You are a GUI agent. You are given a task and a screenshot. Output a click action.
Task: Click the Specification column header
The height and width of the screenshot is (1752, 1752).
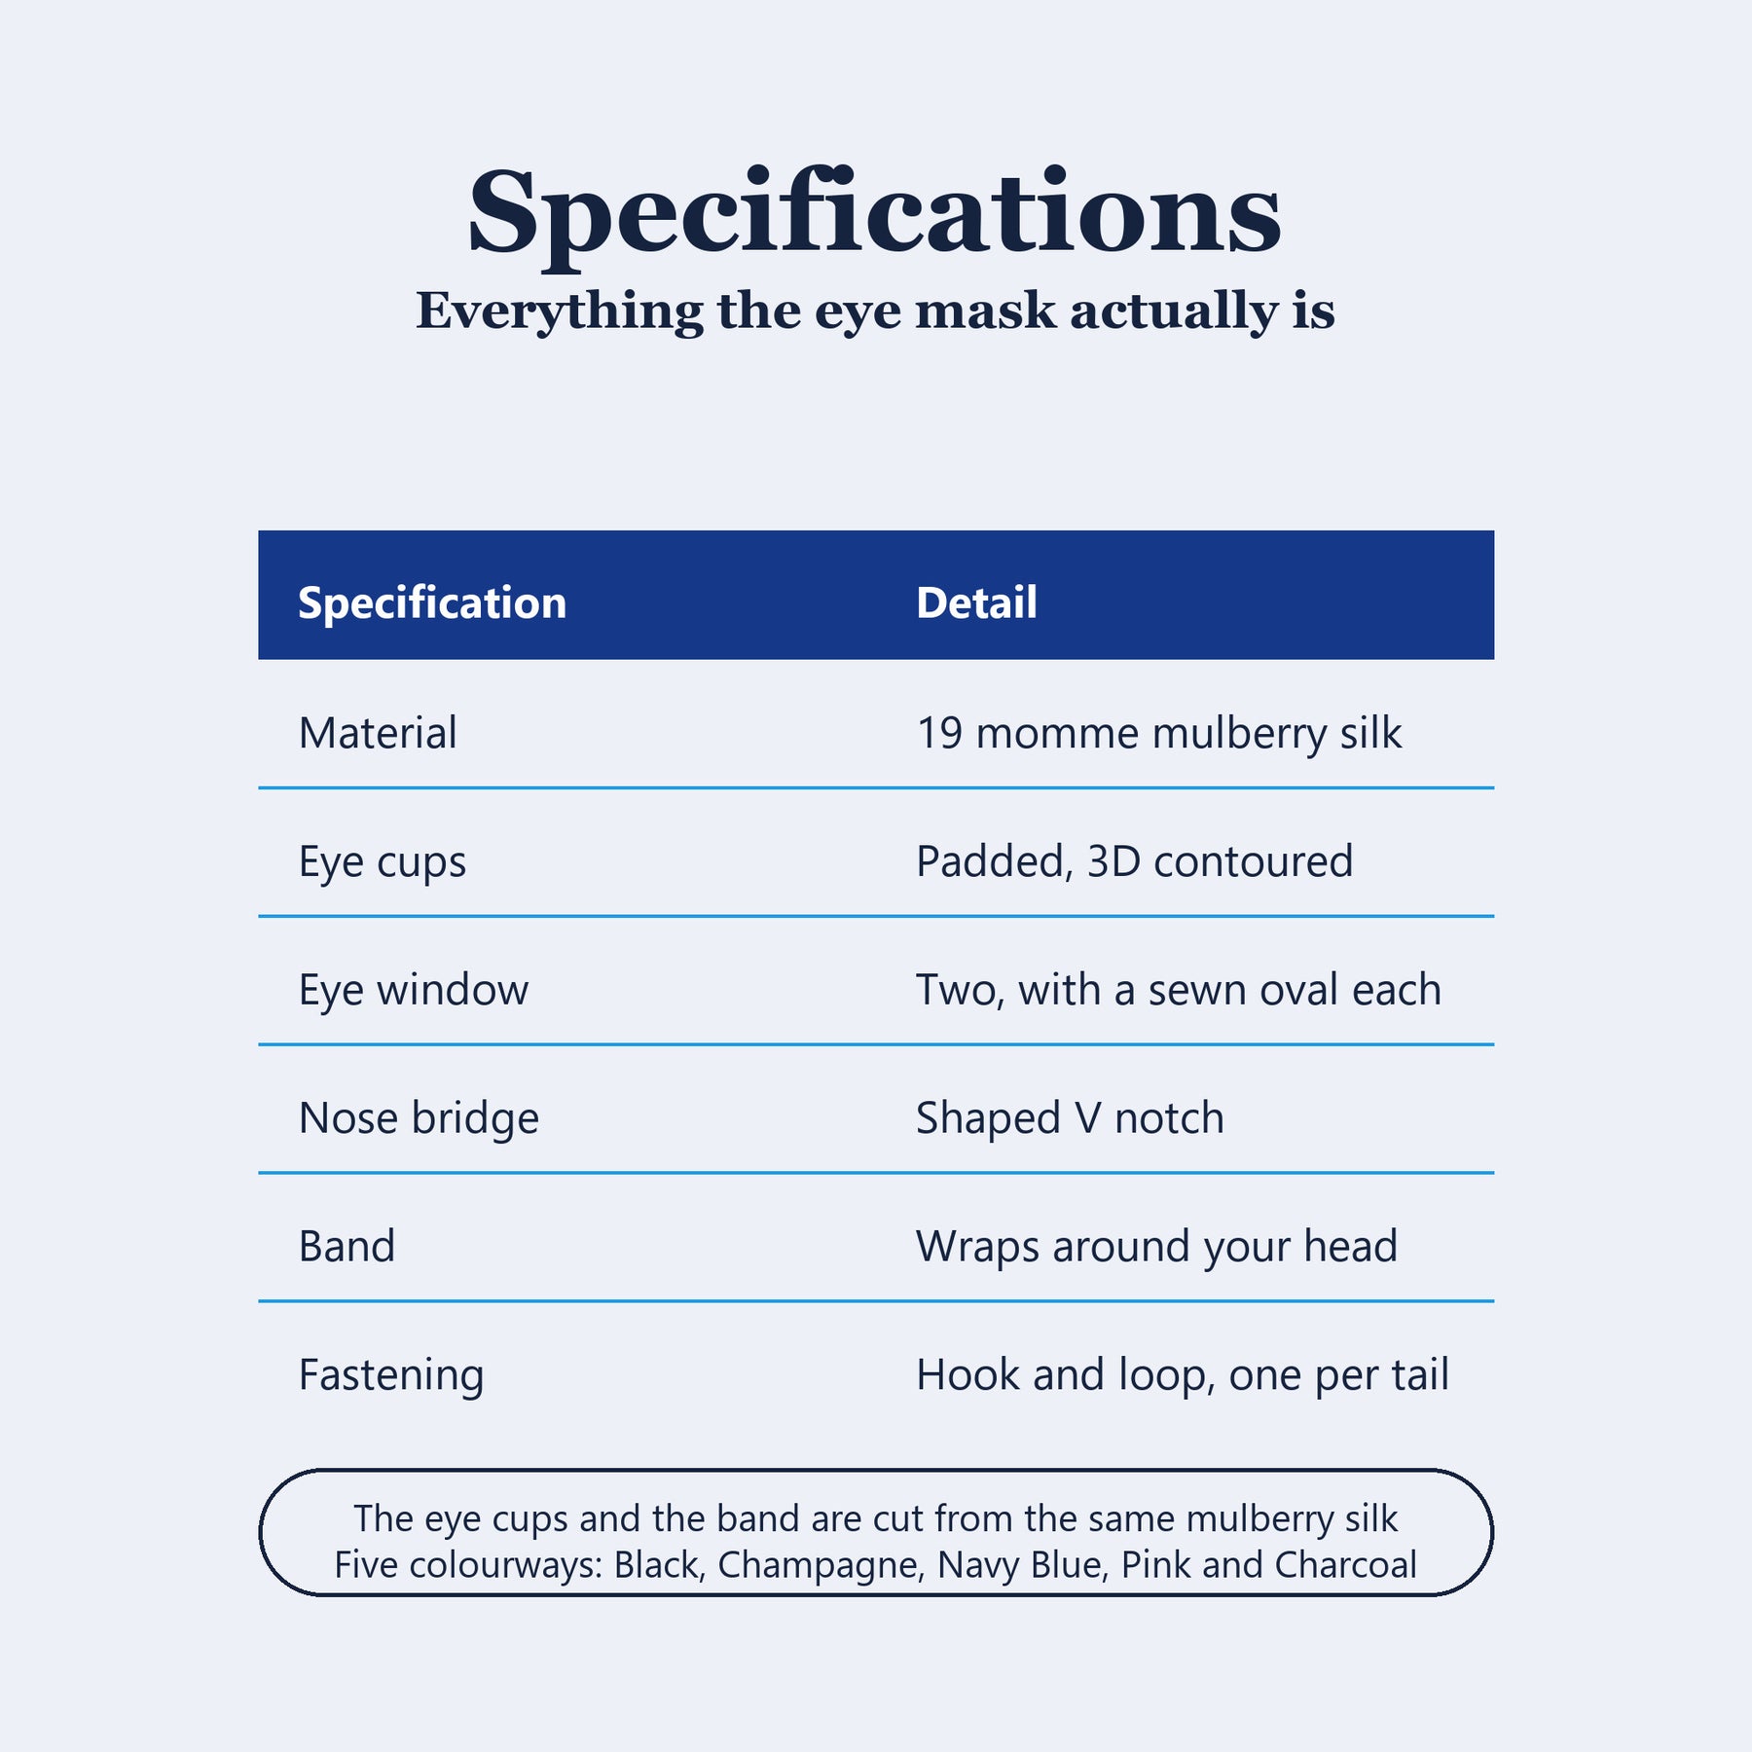pos(432,602)
